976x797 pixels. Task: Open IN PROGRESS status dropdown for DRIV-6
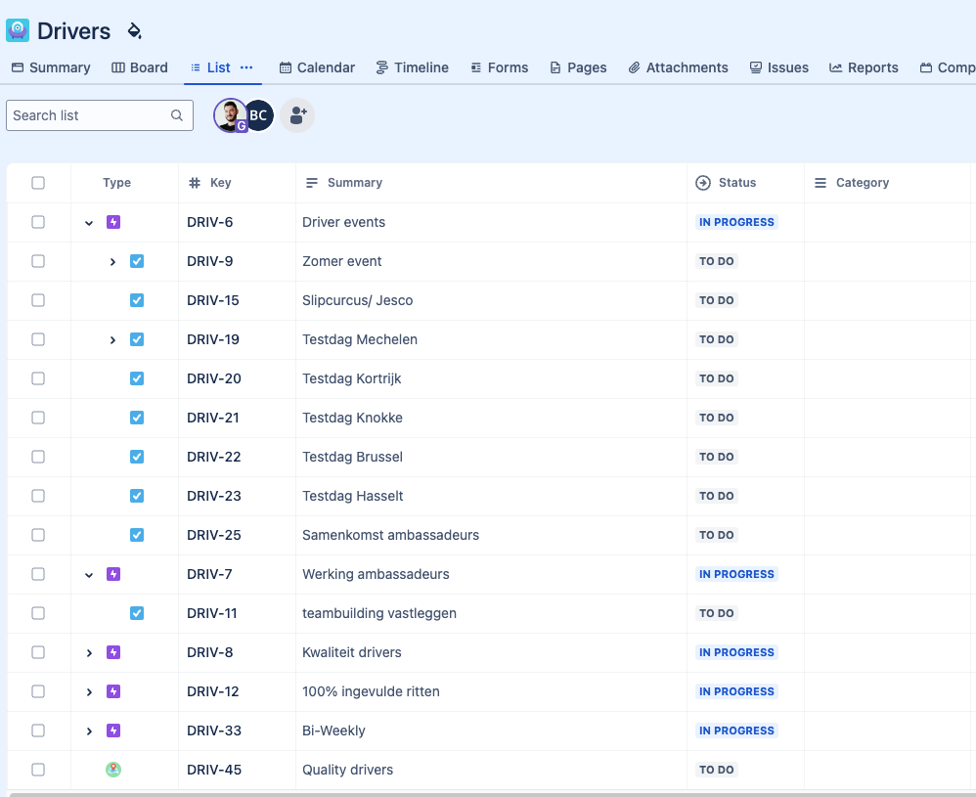coord(736,222)
